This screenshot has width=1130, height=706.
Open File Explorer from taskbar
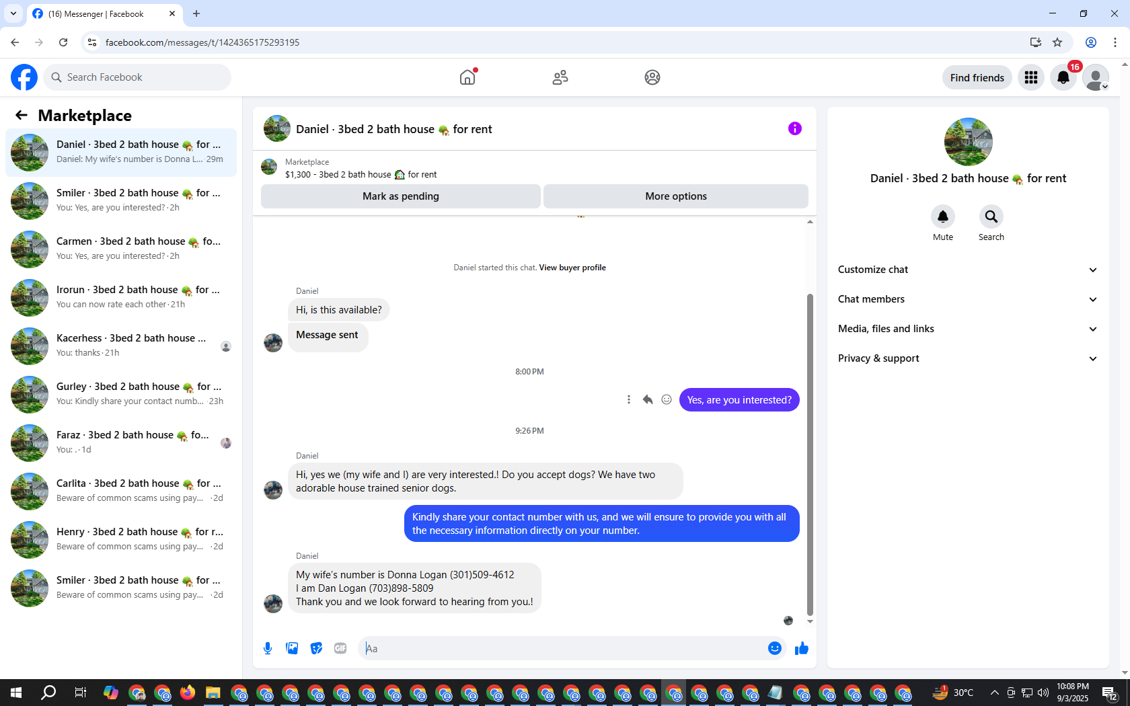click(213, 693)
